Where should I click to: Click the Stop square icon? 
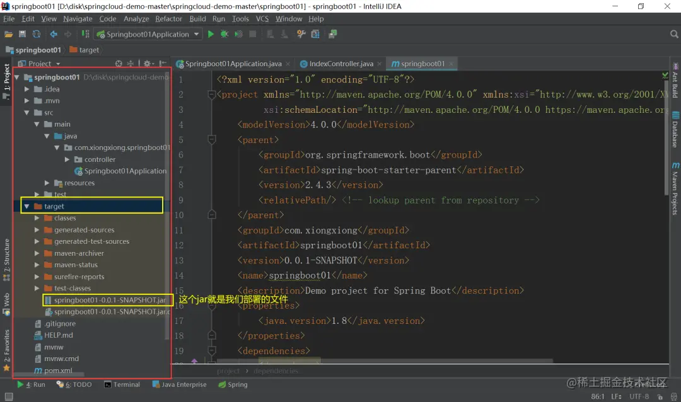pyautogui.click(x=252, y=34)
